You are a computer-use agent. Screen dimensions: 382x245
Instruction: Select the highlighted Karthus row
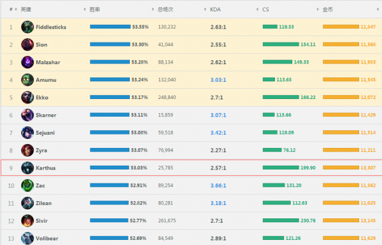[x=192, y=168]
